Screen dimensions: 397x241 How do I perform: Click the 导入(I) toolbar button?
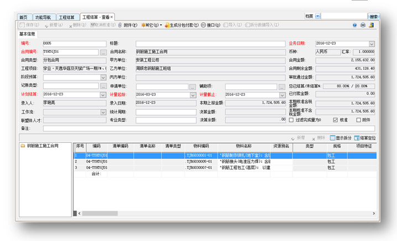point(232,25)
